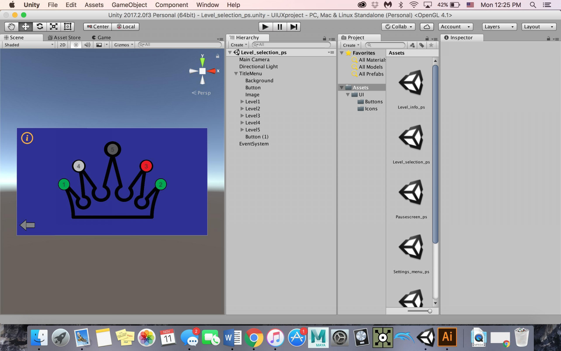Toggle Local handle rotation mode

pos(126,27)
